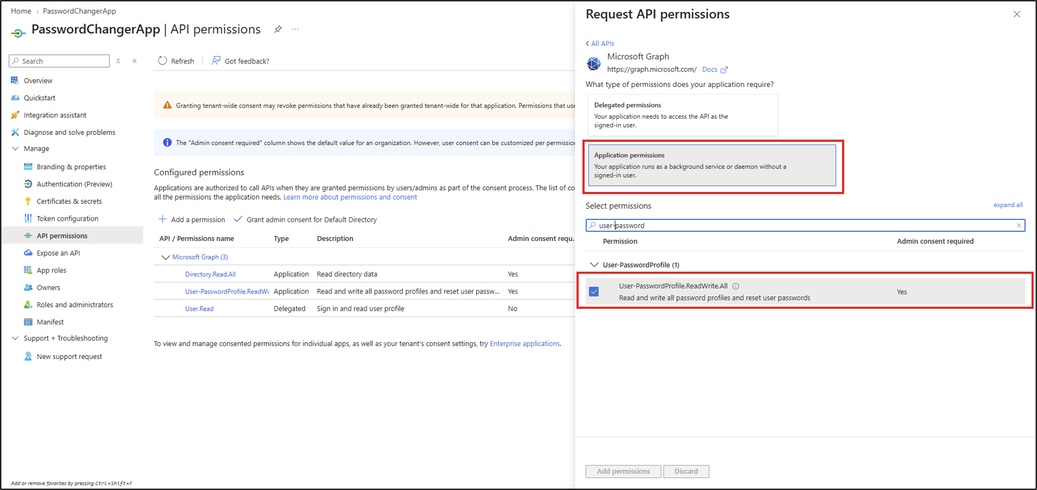Viewport: 1037px width, 490px height.
Task: Click the Quickstart cloud icon
Action: pos(15,98)
